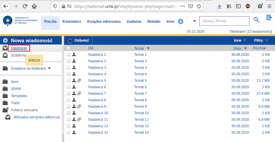Viewport: 275px width, 142px height.
Task: Open the Data column sort arrow
Action: click(245, 48)
